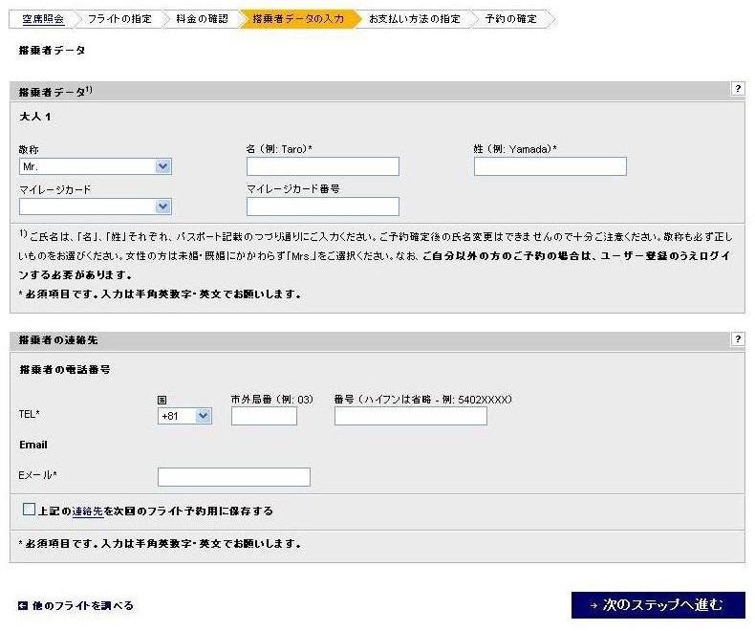Switch to the 料金の確認 step
This screenshot has width=755, height=631.
click(202, 18)
